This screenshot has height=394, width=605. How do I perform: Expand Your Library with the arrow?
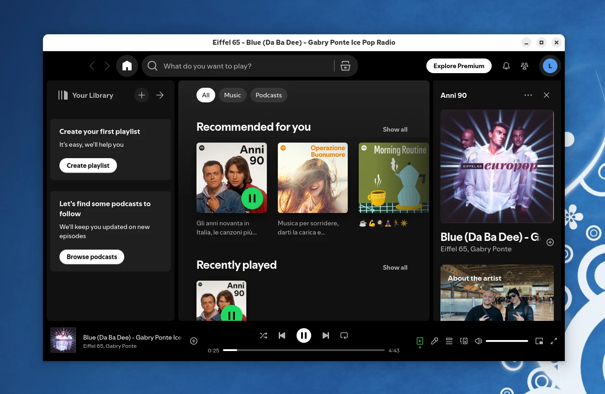tap(159, 95)
